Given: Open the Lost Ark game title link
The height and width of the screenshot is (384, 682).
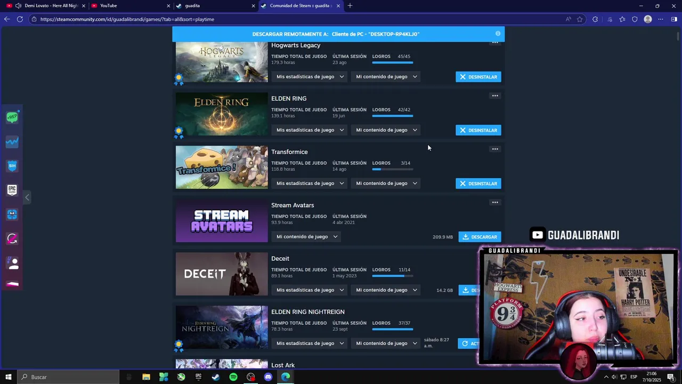Looking at the screenshot, I should point(283,365).
